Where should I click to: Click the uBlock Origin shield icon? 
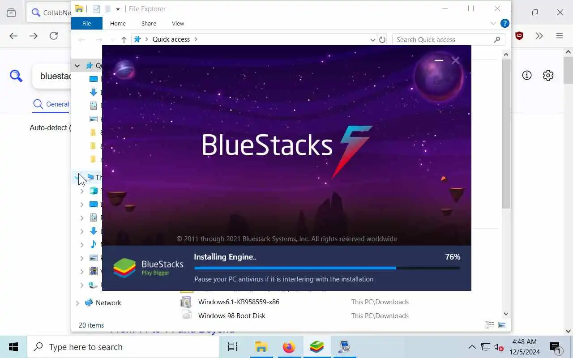click(x=519, y=36)
